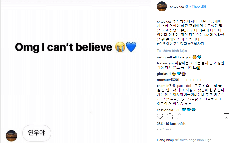
Task: Open comments via speech bubble icon
Action: (x=170, y=116)
